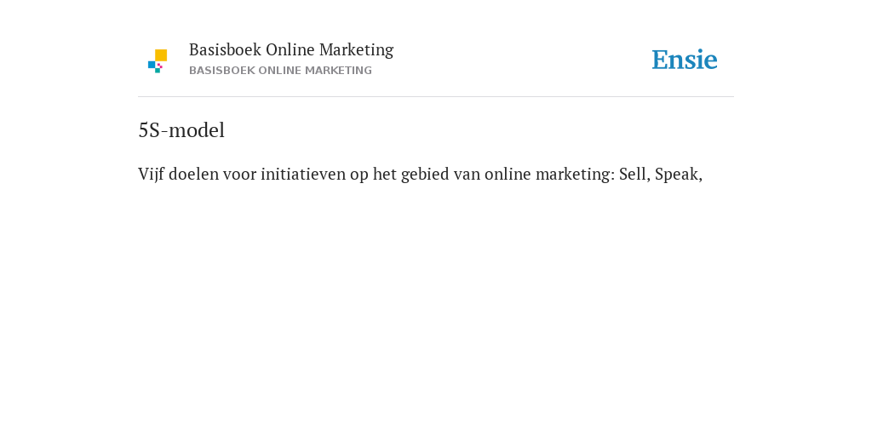
Task: Click the word 'Sell' in the definition
Action: coord(634,174)
